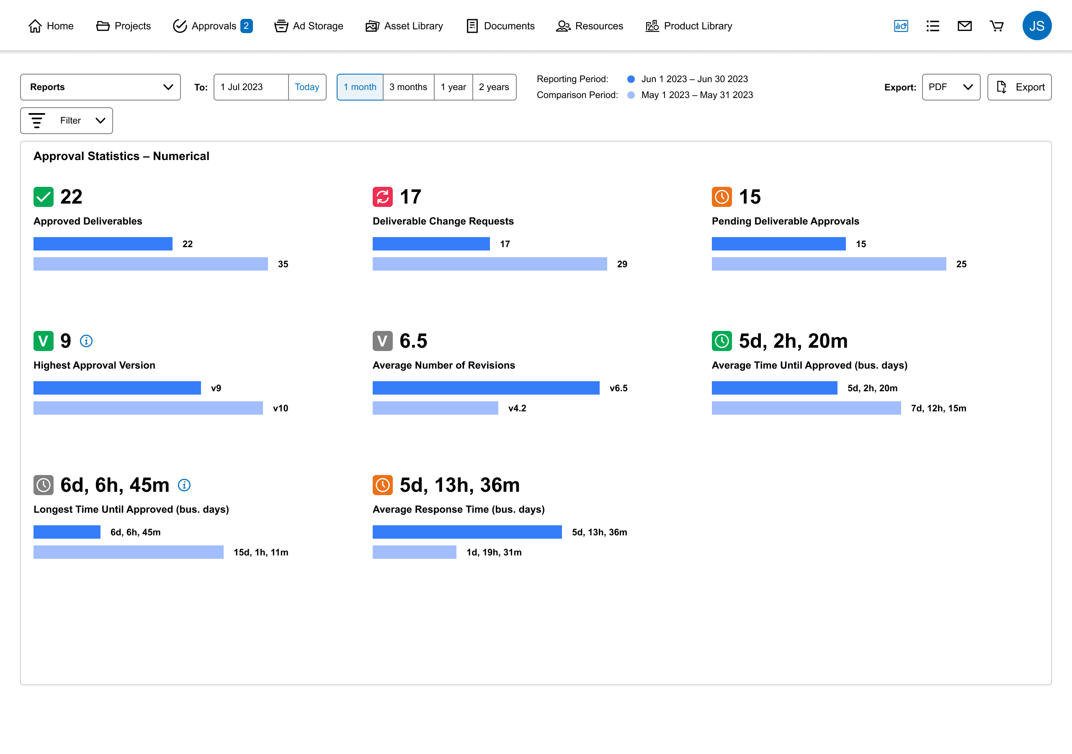Click the Today button
The width and height of the screenshot is (1072, 754).
(307, 87)
